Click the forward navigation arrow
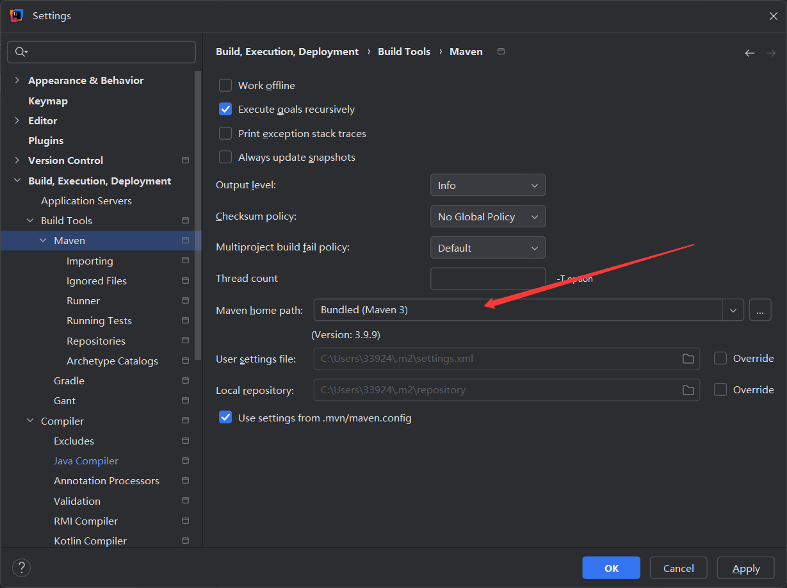The image size is (787, 588). [771, 53]
